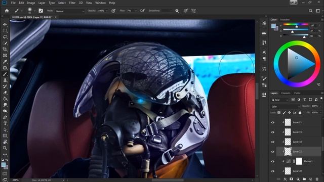Open the brush preset picker arrow
324x182 pixels.
click(x=34, y=11)
